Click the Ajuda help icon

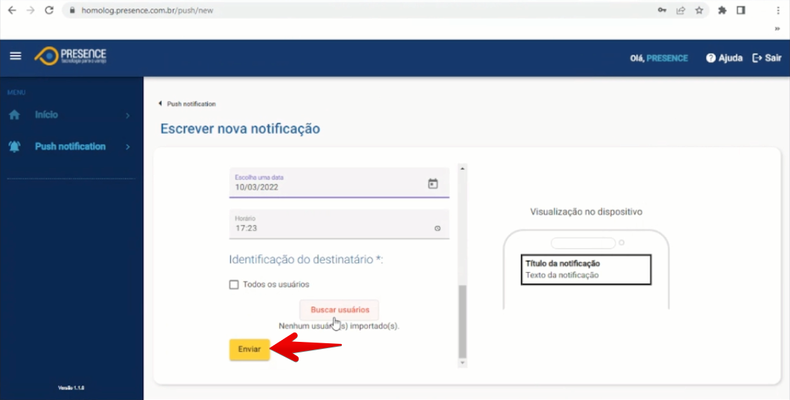point(711,58)
